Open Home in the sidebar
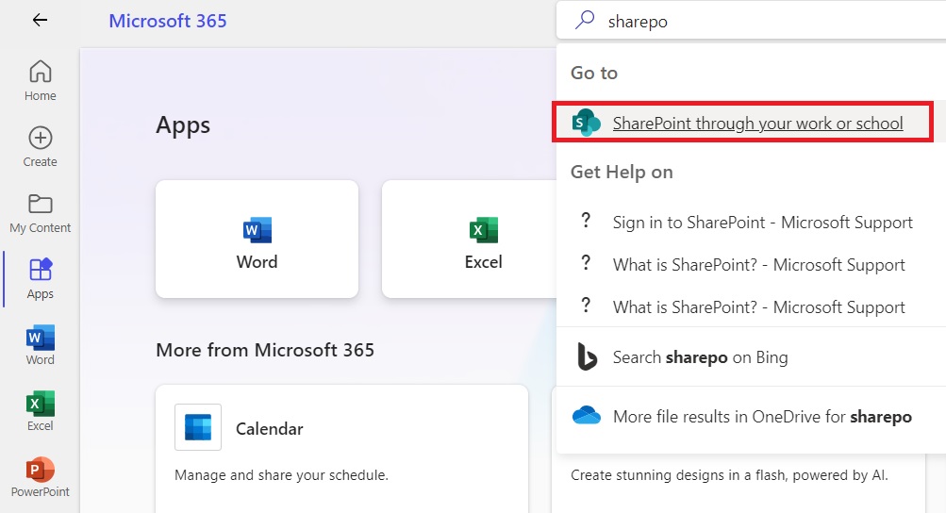The image size is (946, 513). tap(40, 80)
